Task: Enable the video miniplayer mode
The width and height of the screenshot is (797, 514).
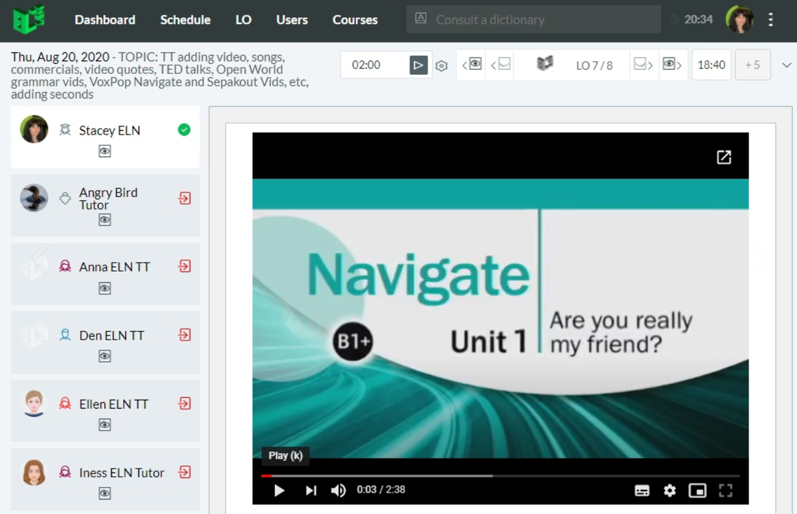Action: click(x=697, y=490)
